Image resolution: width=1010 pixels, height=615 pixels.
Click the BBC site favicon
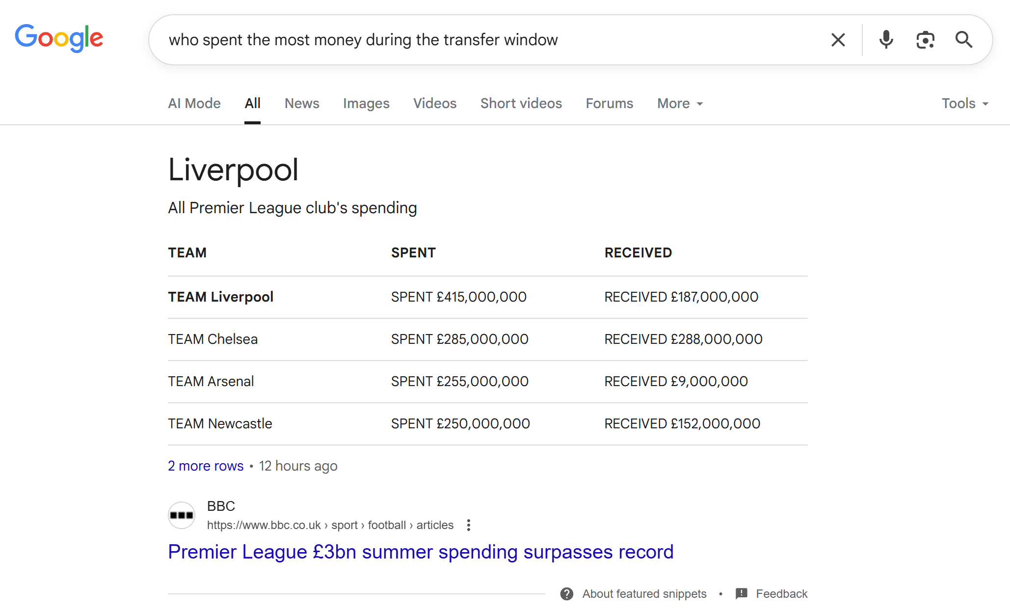pyautogui.click(x=181, y=515)
